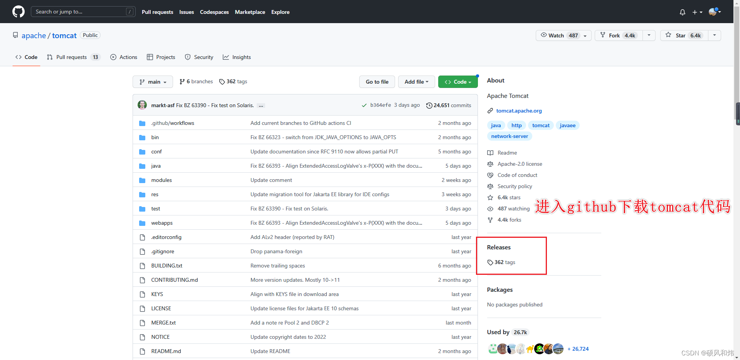
Task: Open 362 tags next to branches
Action: pyautogui.click(x=233, y=82)
